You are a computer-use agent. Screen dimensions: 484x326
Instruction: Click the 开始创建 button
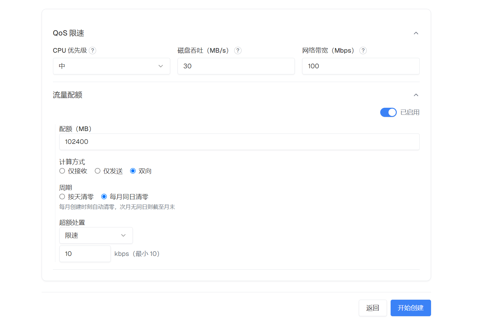(411, 308)
